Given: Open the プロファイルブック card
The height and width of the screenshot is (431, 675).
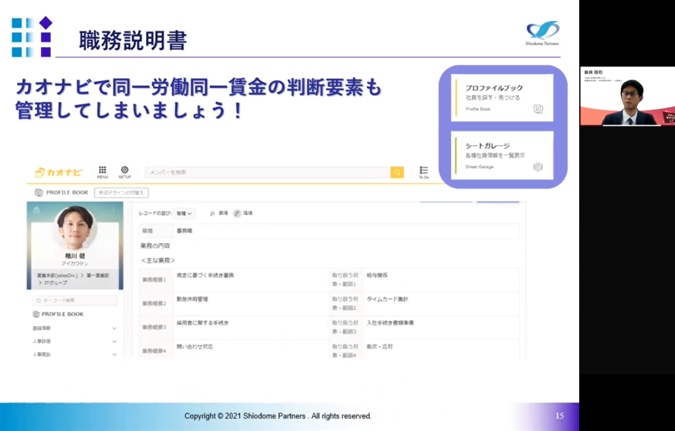Looking at the screenshot, I should (x=502, y=97).
